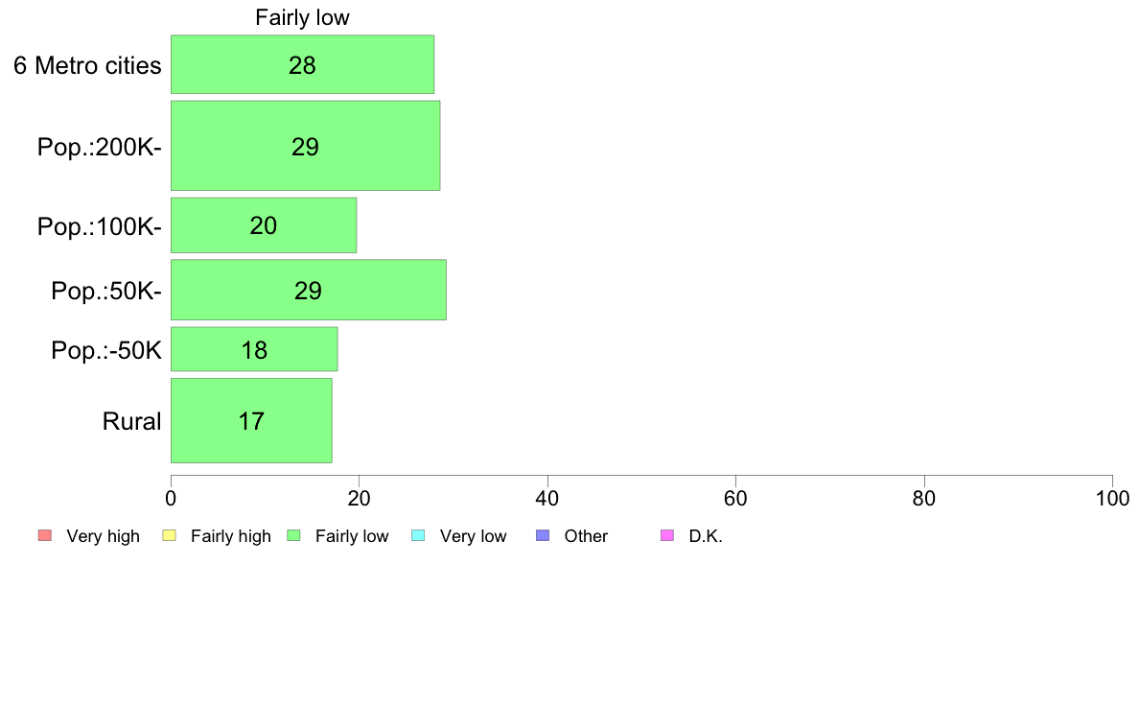Select the Pop.:-50K bar showing 18
1139x706 pixels.
[254, 350]
